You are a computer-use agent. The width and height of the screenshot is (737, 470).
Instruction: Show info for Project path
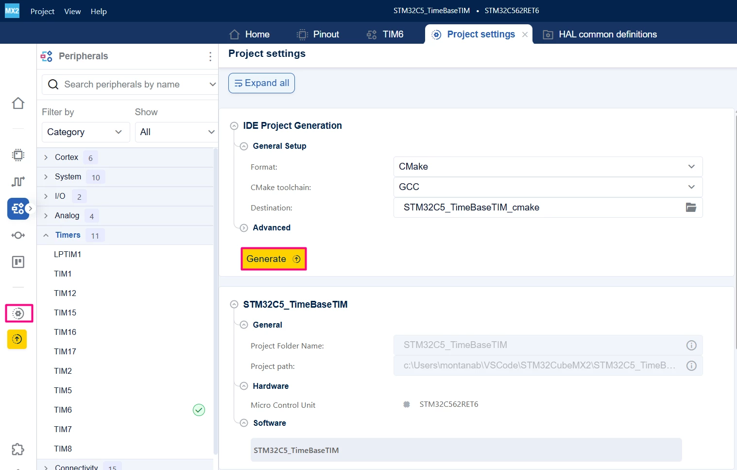pyautogui.click(x=691, y=366)
